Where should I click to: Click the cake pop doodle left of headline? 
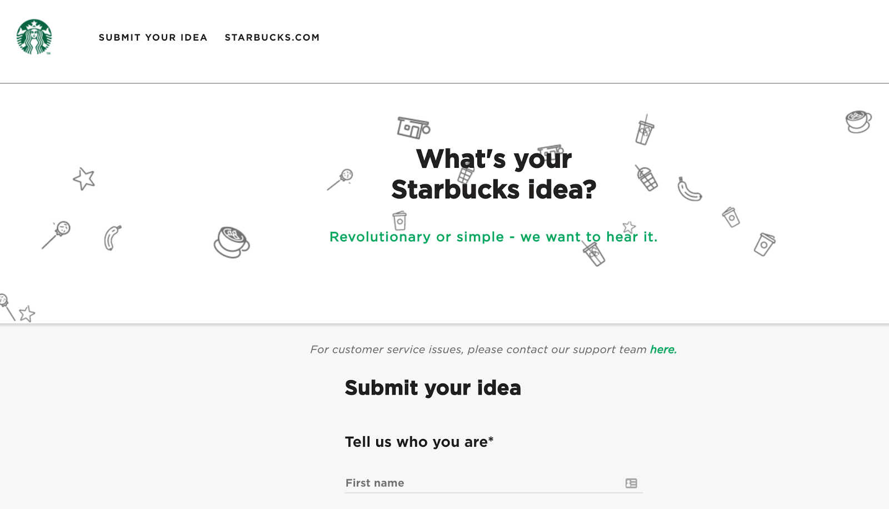[340, 179]
